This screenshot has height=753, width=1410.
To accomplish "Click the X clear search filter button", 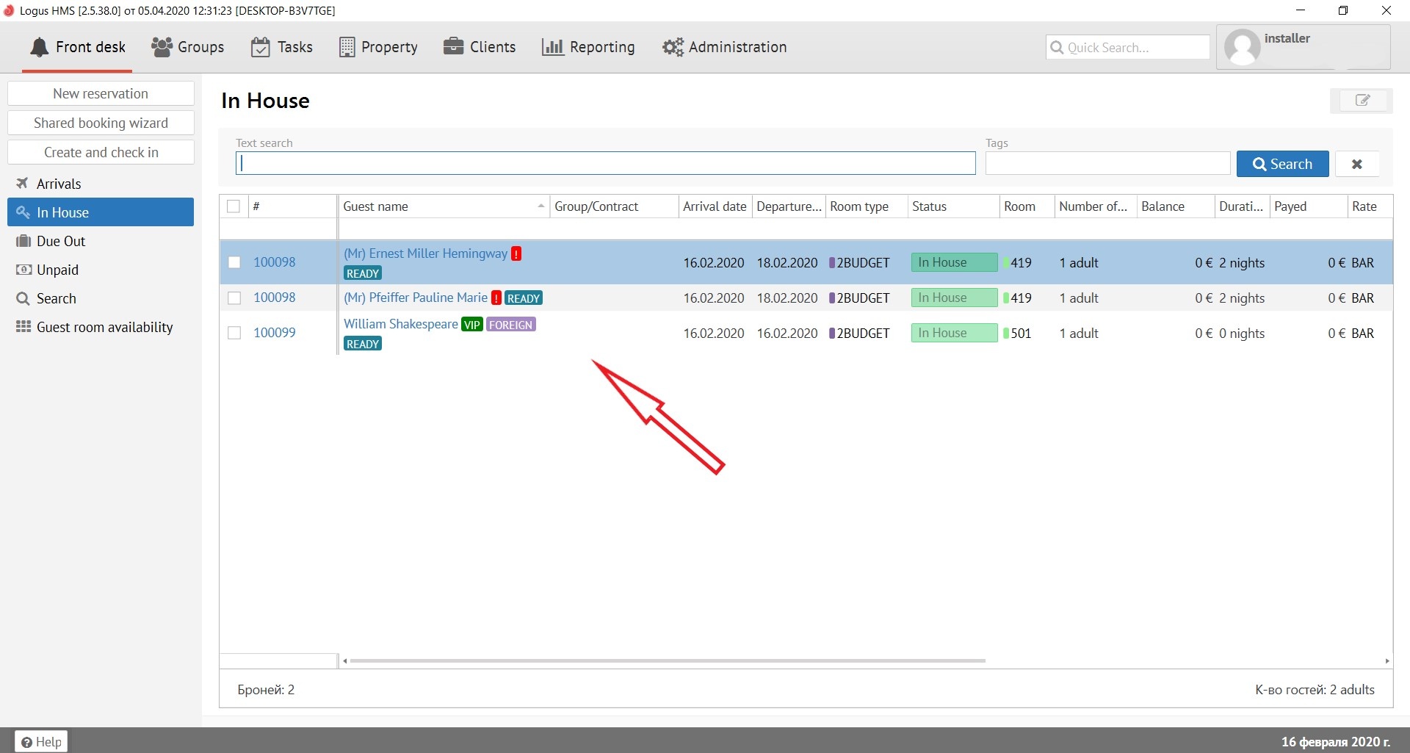I will coord(1356,164).
